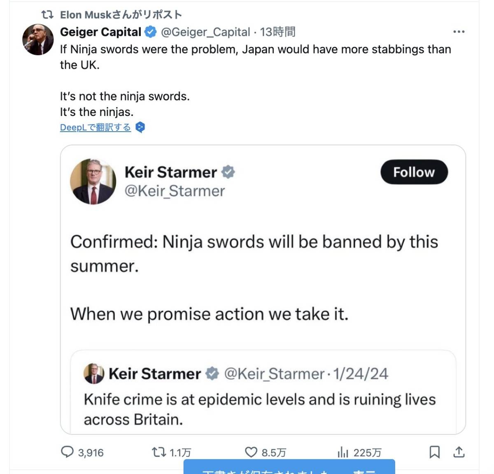Open the three-dot more options menu
The width and height of the screenshot is (494, 474).
pyautogui.click(x=459, y=32)
